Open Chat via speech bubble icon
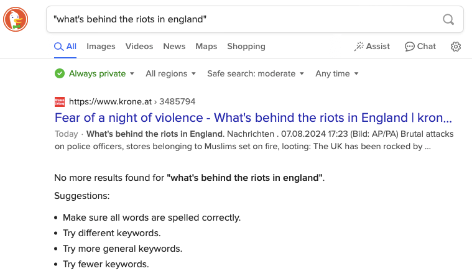Screen dimensions: 472x271 [420, 47]
